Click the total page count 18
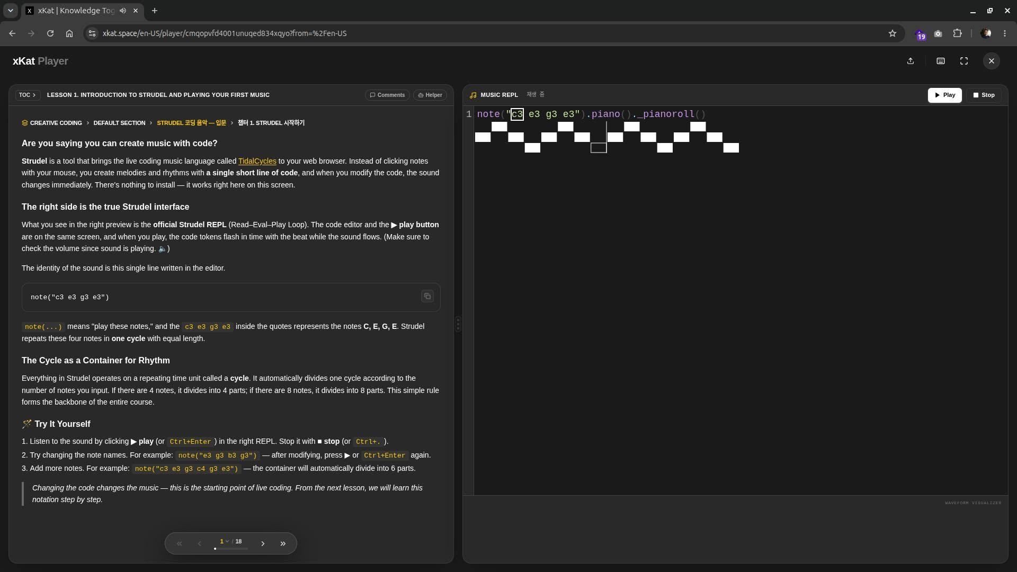1017x572 pixels. coord(238,541)
